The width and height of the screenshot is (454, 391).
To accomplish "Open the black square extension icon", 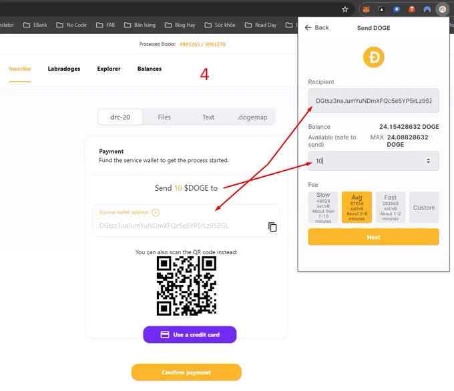I will [x=381, y=9].
